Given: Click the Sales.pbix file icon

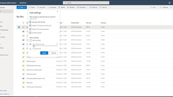Looking at the screenshot, I should pos(24,83).
